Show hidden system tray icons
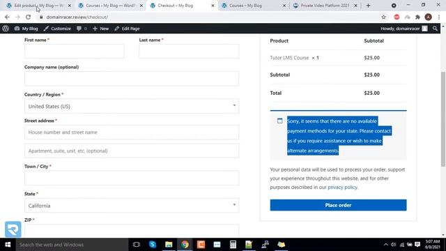This screenshot has width=446, height=251. coord(385,245)
